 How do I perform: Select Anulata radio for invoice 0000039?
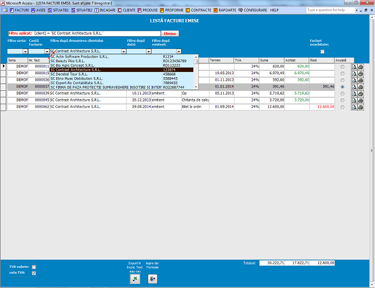343,94
